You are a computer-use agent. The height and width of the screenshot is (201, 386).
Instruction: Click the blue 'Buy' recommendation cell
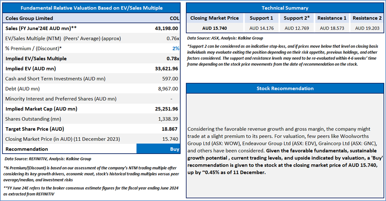point(158,149)
